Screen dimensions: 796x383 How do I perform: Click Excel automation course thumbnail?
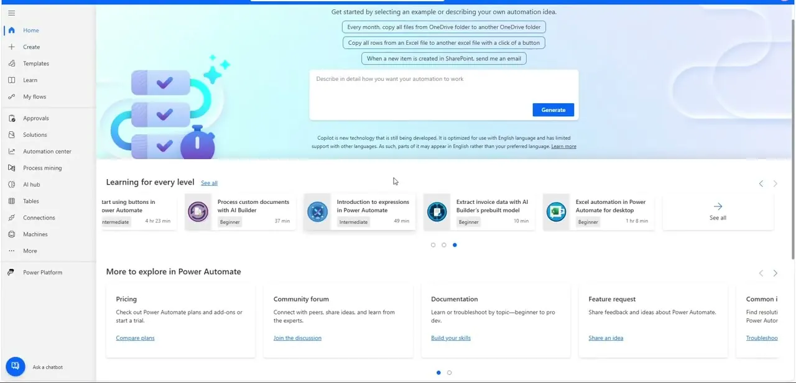tap(557, 212)
